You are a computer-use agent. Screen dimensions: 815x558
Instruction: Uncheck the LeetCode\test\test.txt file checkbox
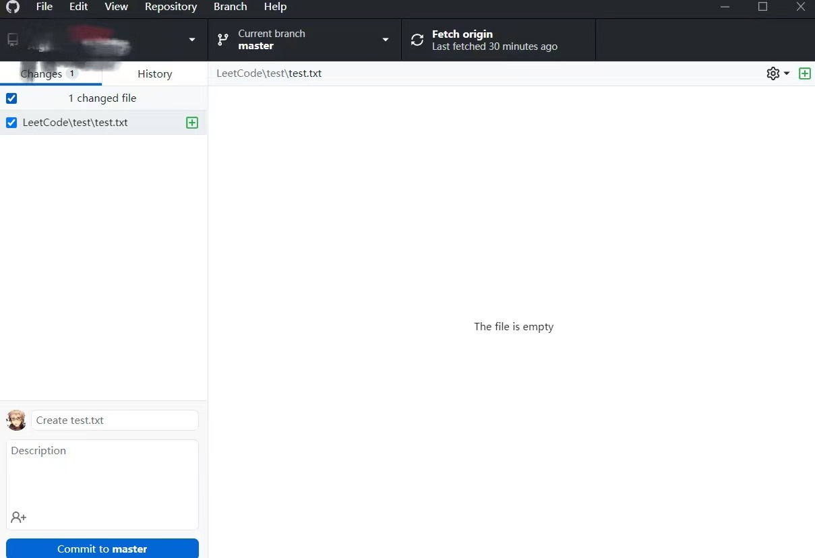pos(11,122)
